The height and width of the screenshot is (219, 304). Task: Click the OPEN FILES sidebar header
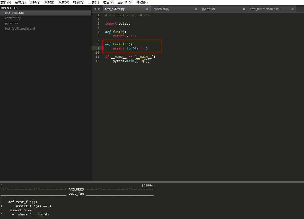coord(9,8)
